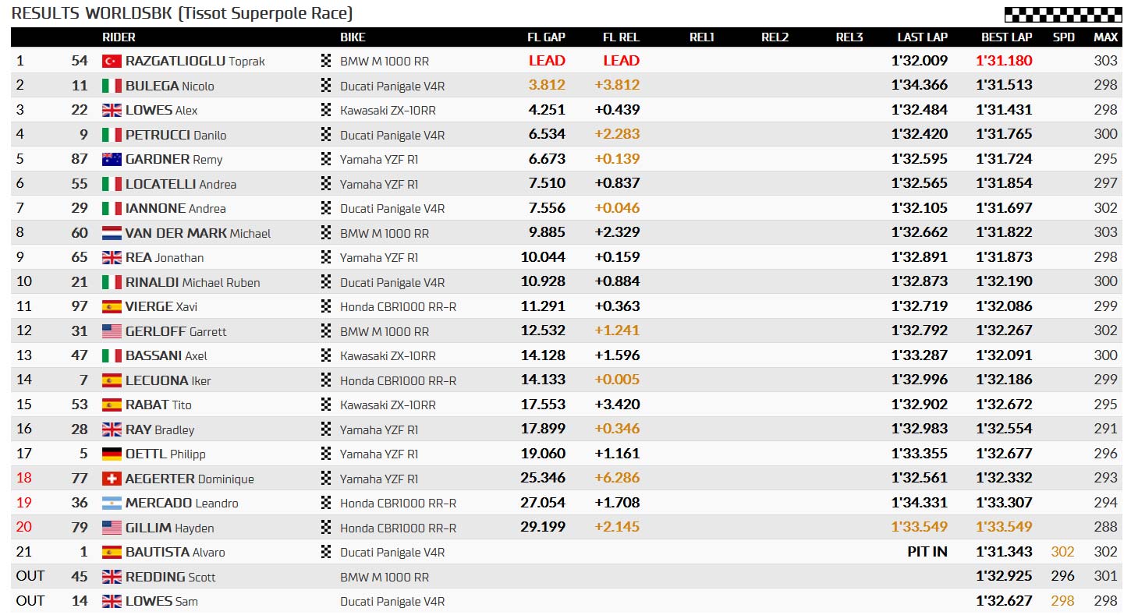
Task: Select rider name RAZGATLIOGLU Toprak
Action: 195,61
